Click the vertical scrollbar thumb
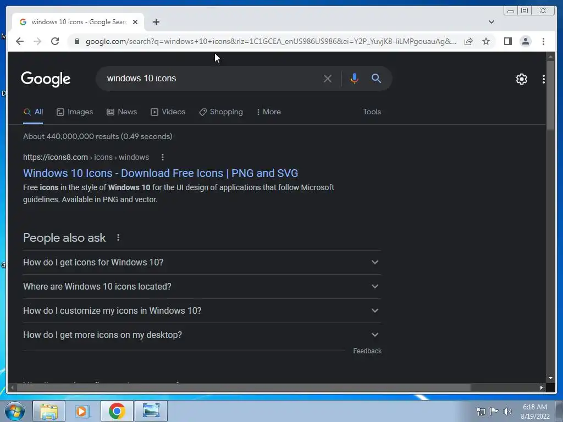563x422 pixels. coord(550,96)
